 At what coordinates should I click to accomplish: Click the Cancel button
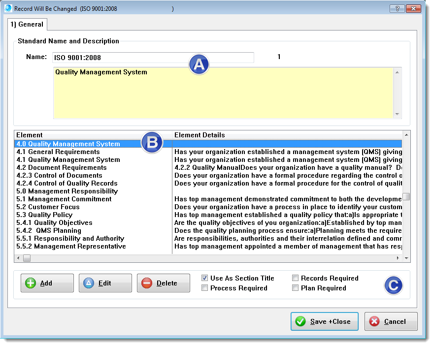click(391, 321)
